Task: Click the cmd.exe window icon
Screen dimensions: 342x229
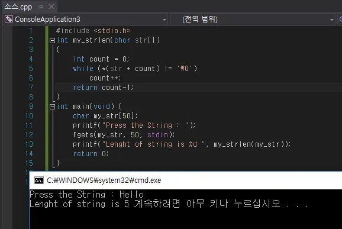Action: tap(39, 180)
